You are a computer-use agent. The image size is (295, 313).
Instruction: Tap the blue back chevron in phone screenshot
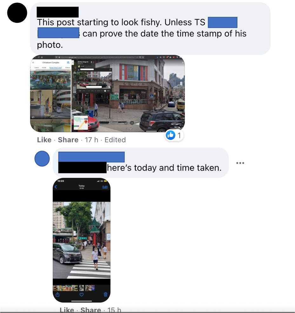click(x=56, y=187)
